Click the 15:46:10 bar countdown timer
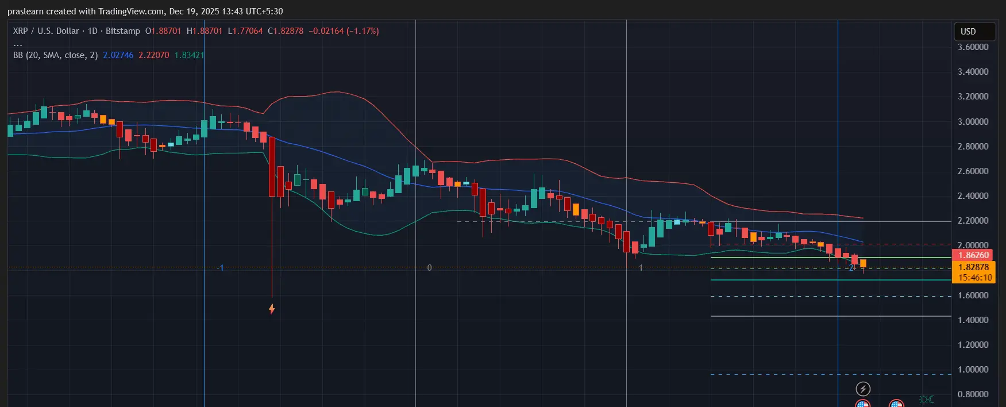This screenshot has width=1006, height=407. pyautogui.click(x=975, y=278)
